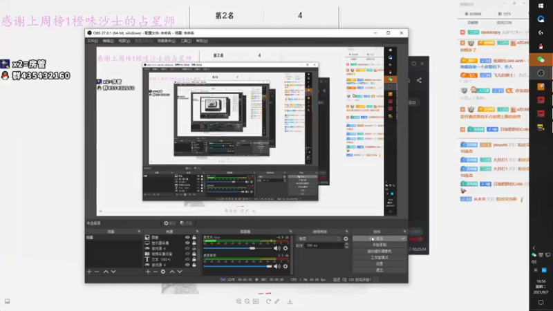Click the source properties button in the source toolbar

point(169,223)
